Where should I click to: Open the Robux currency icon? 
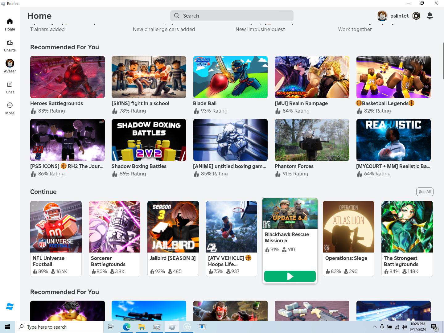416,16
